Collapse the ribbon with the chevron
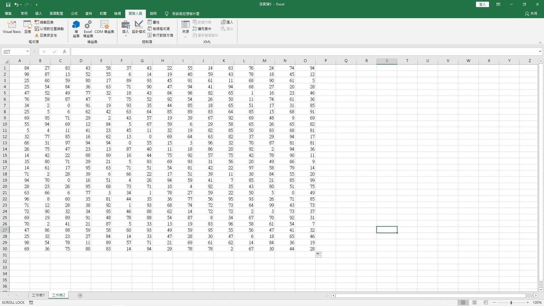 [540, 42]
